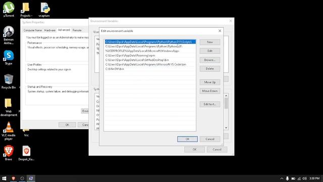Select the Microsoft VS Code\bin path entry
This screenshot has width=323, height=182.
tap(150, 65)
